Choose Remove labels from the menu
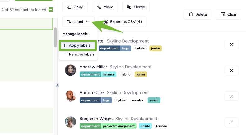 click(78, 54)
